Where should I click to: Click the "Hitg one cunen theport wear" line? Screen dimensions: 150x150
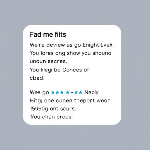(70, 101)
